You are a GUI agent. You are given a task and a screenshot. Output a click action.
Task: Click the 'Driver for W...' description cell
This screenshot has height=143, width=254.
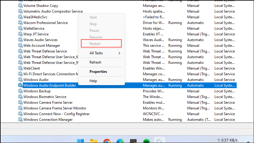154,22
